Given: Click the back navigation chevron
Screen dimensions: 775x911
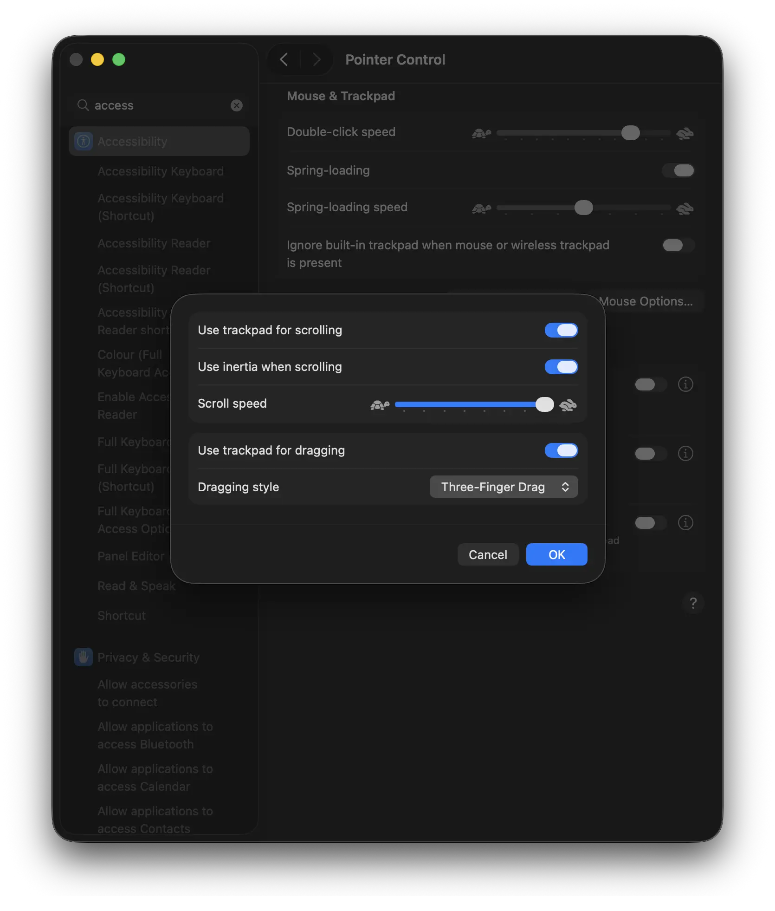Looking at the screenshot, I should click(x=284, y=59).
